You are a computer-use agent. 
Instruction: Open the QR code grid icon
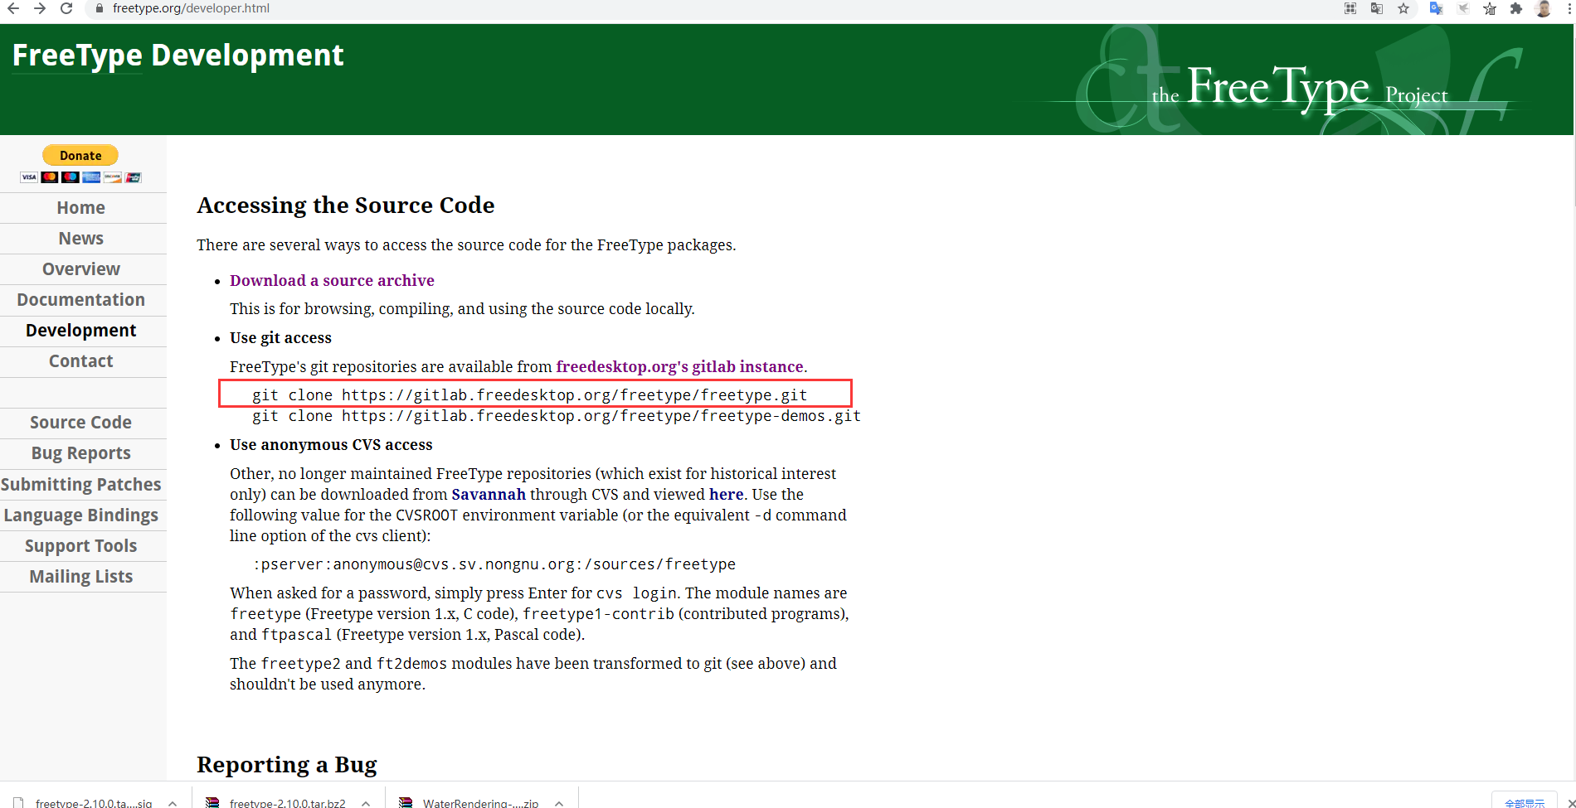pyautogui.click(x=1350, y=8)
